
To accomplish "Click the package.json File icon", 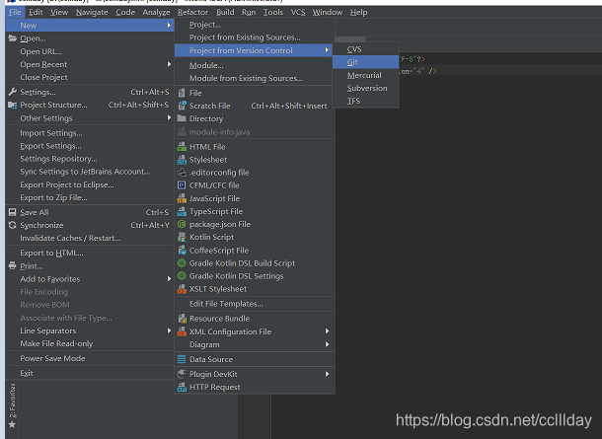I will [x=182, y=224].
